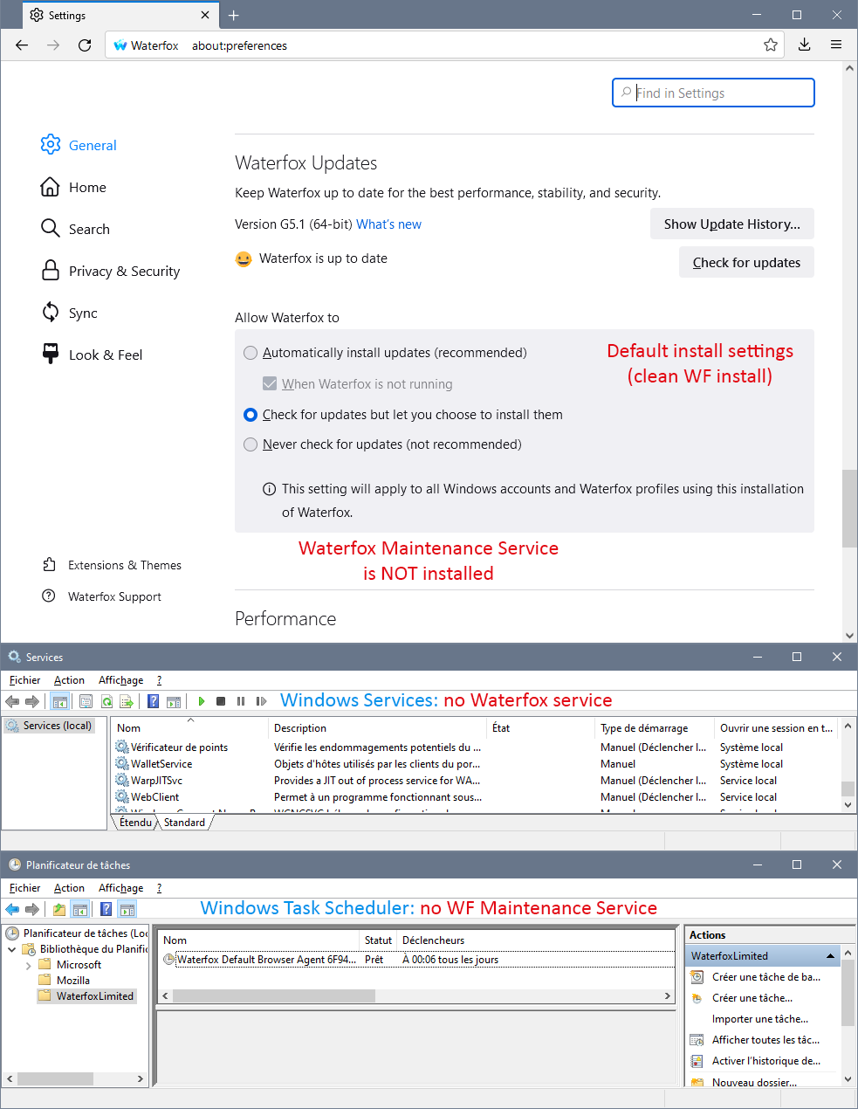Viewport: 858px width, 1109px height.
Task: Click Show Update History button
Action: [x=731, y=224]
